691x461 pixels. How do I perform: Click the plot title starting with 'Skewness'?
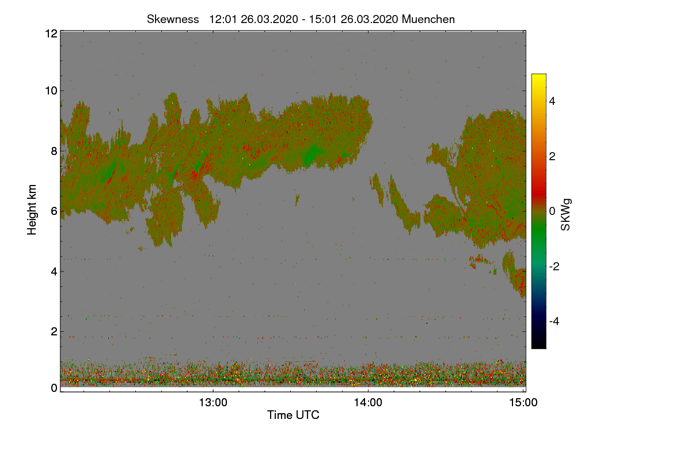click(301, 19)
